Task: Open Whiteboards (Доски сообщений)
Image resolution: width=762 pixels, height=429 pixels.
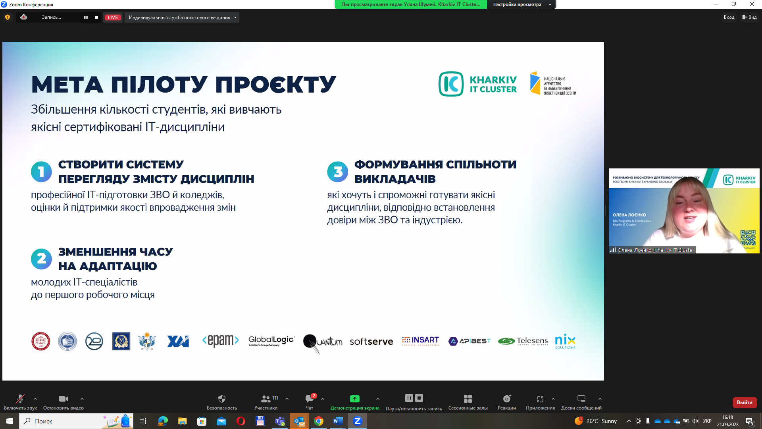Action: (x=581, y=399)
